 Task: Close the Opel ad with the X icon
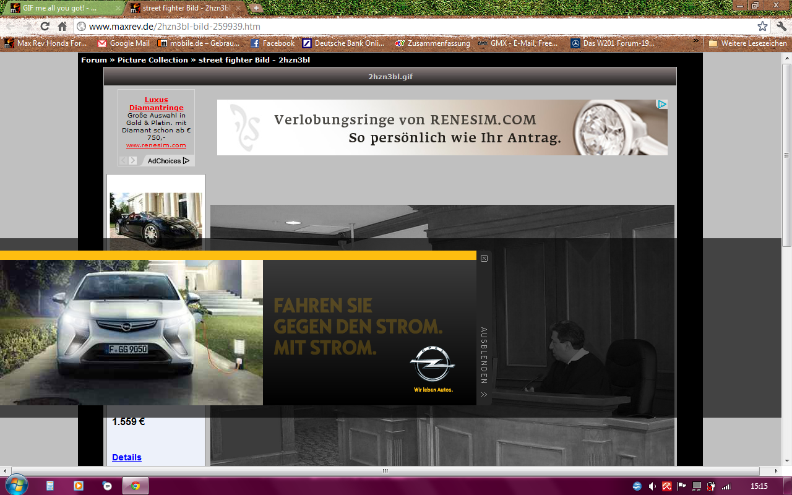[484, 259]
